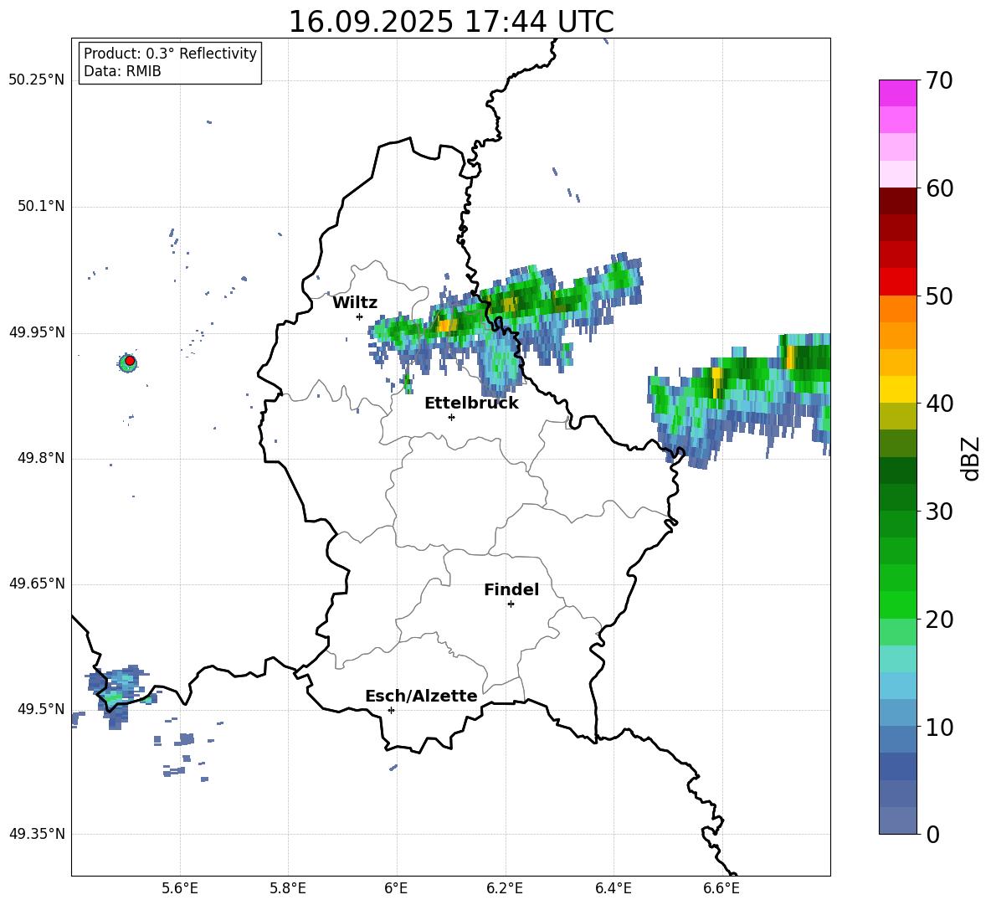Click the 5.8°E longitude label
The width and height of the screenshot is (991, 905).
point(288,888)
